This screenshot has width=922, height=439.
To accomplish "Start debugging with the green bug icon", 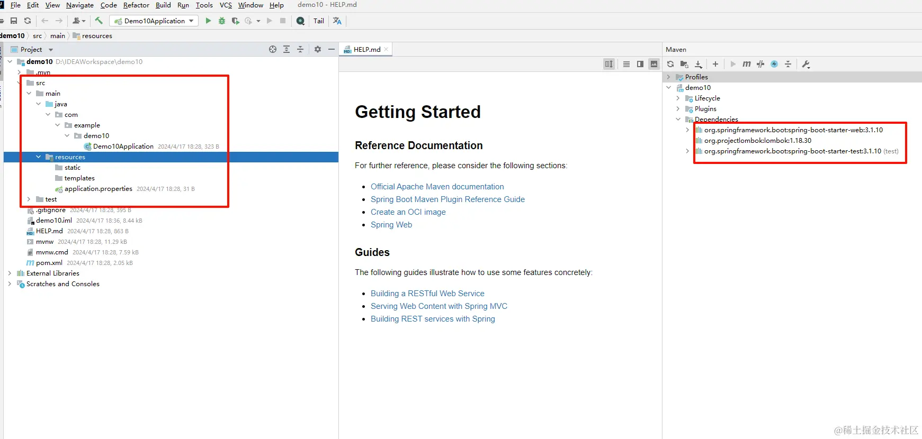I will point(222,21).
